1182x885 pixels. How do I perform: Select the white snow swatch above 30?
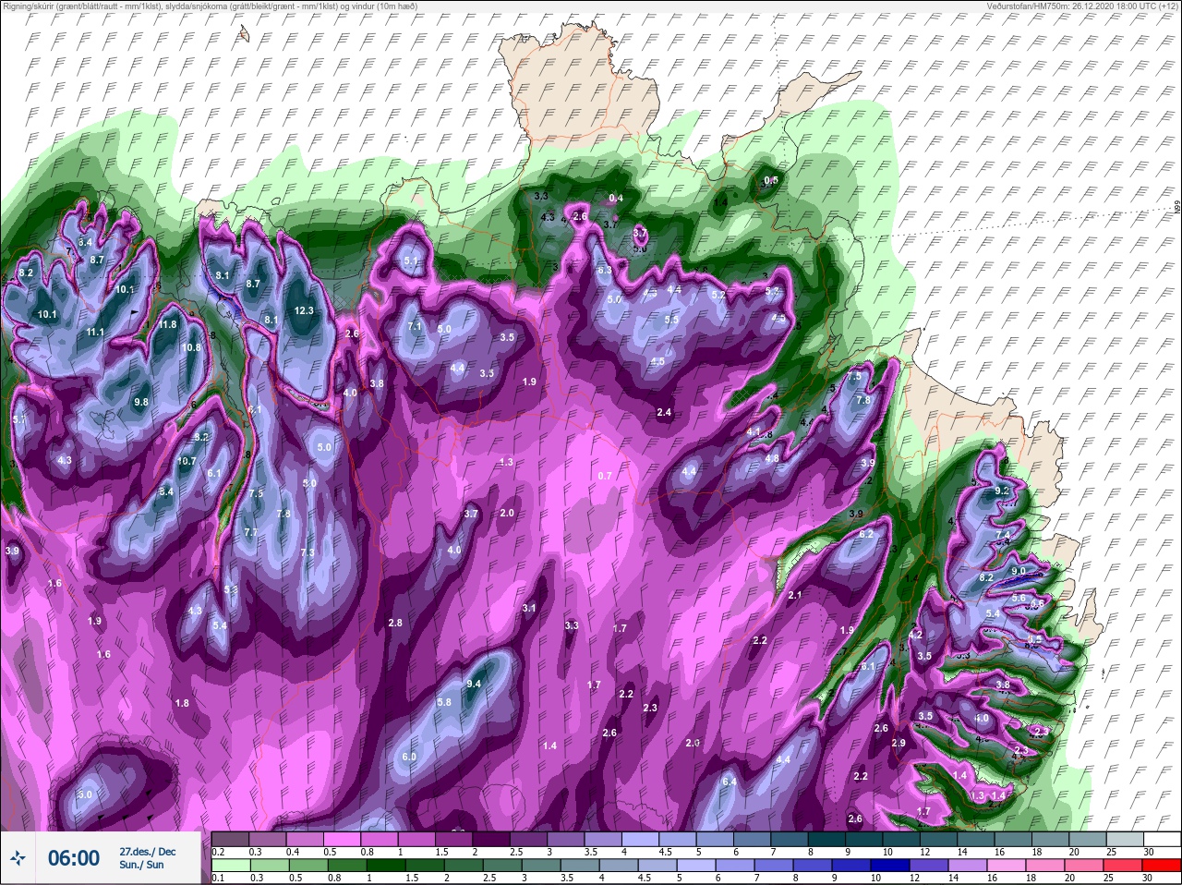(x=1164, y=839)
